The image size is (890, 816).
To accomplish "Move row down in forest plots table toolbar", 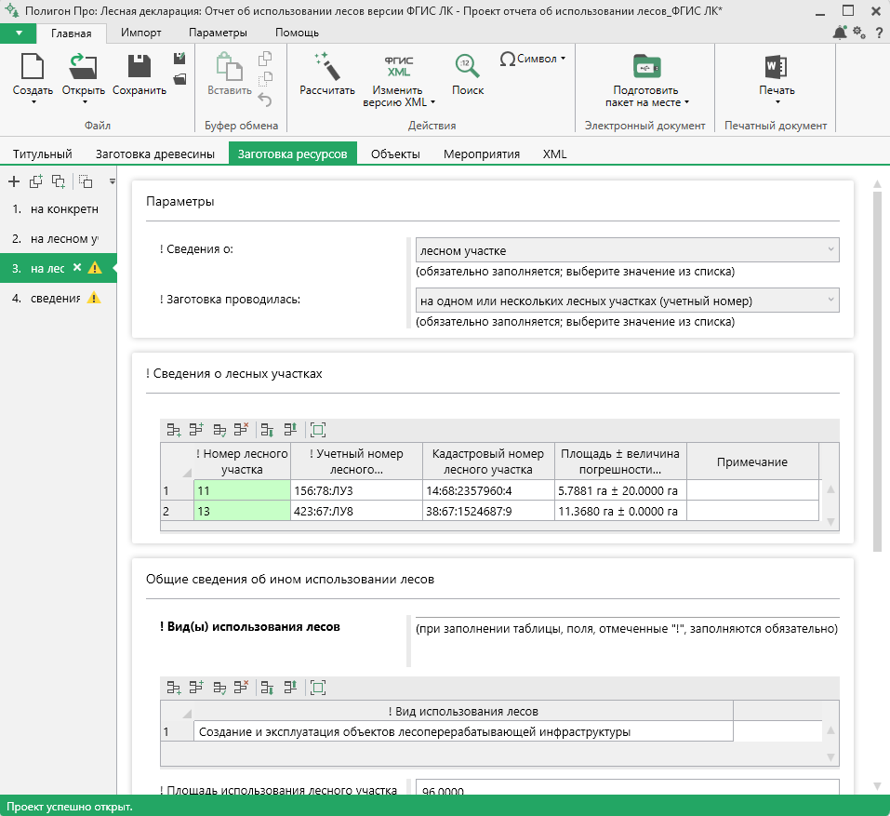I will pyautogui.click(x=267, y=430).
